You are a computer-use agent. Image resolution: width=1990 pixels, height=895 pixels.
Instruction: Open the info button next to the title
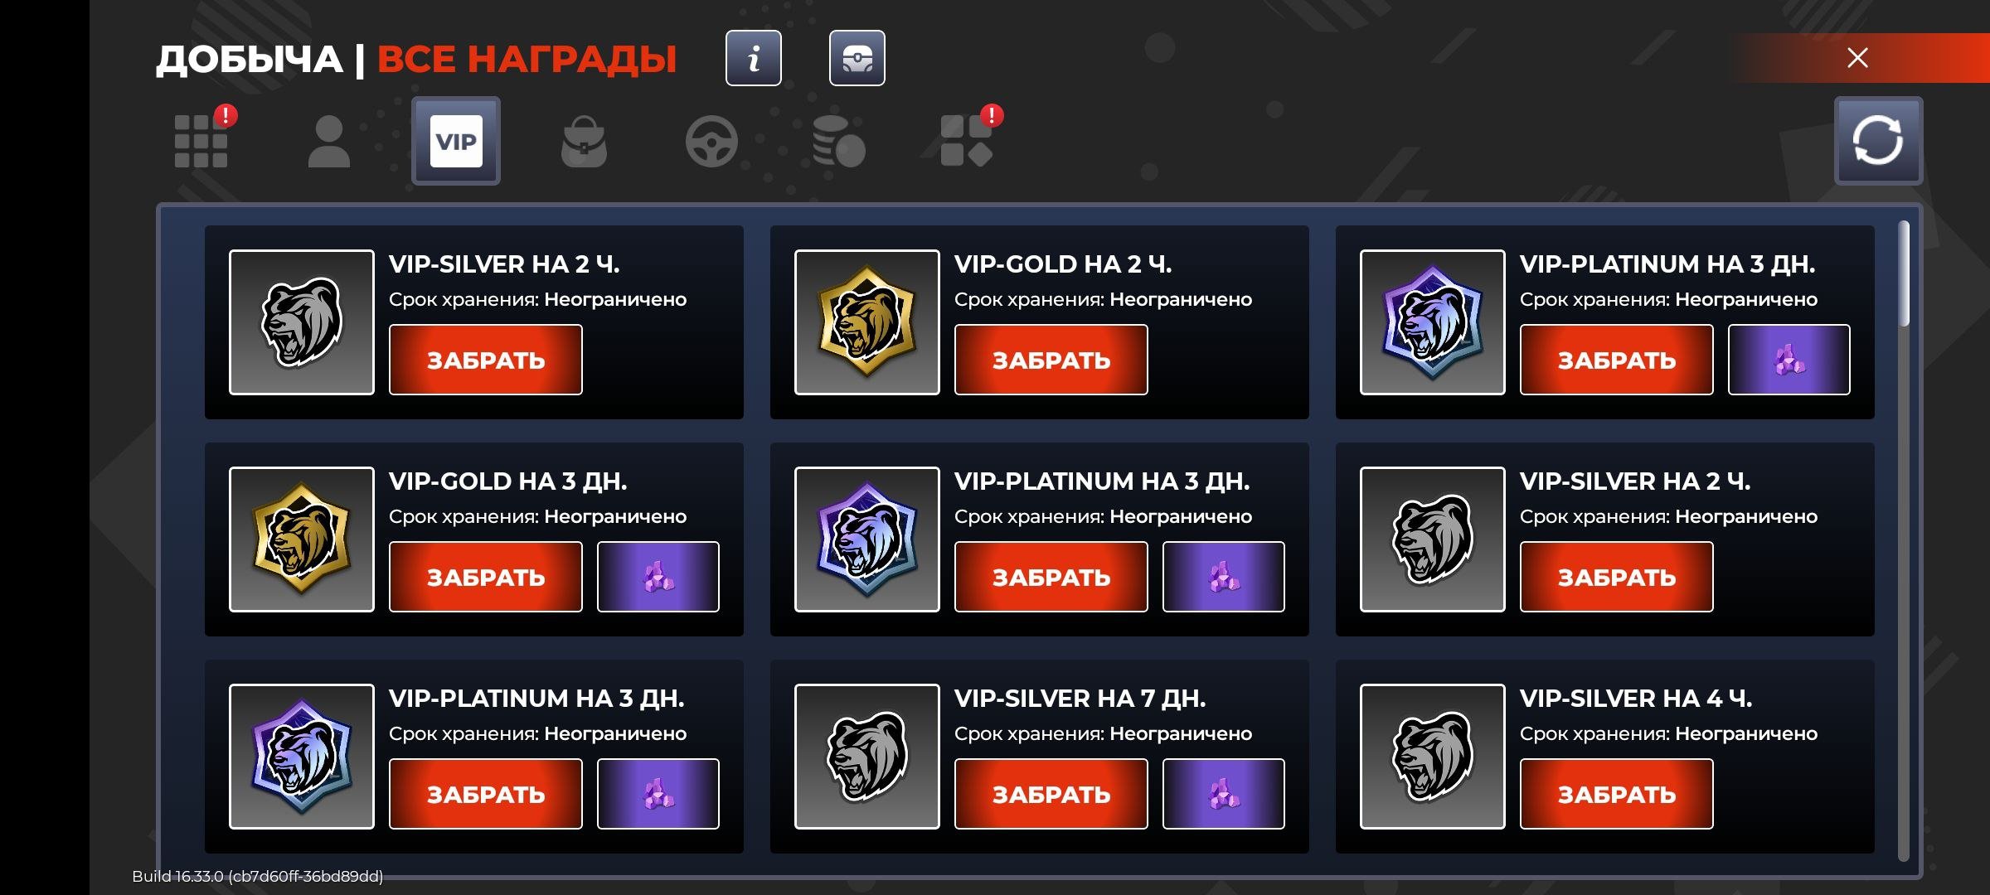click(x=753, y=58)
